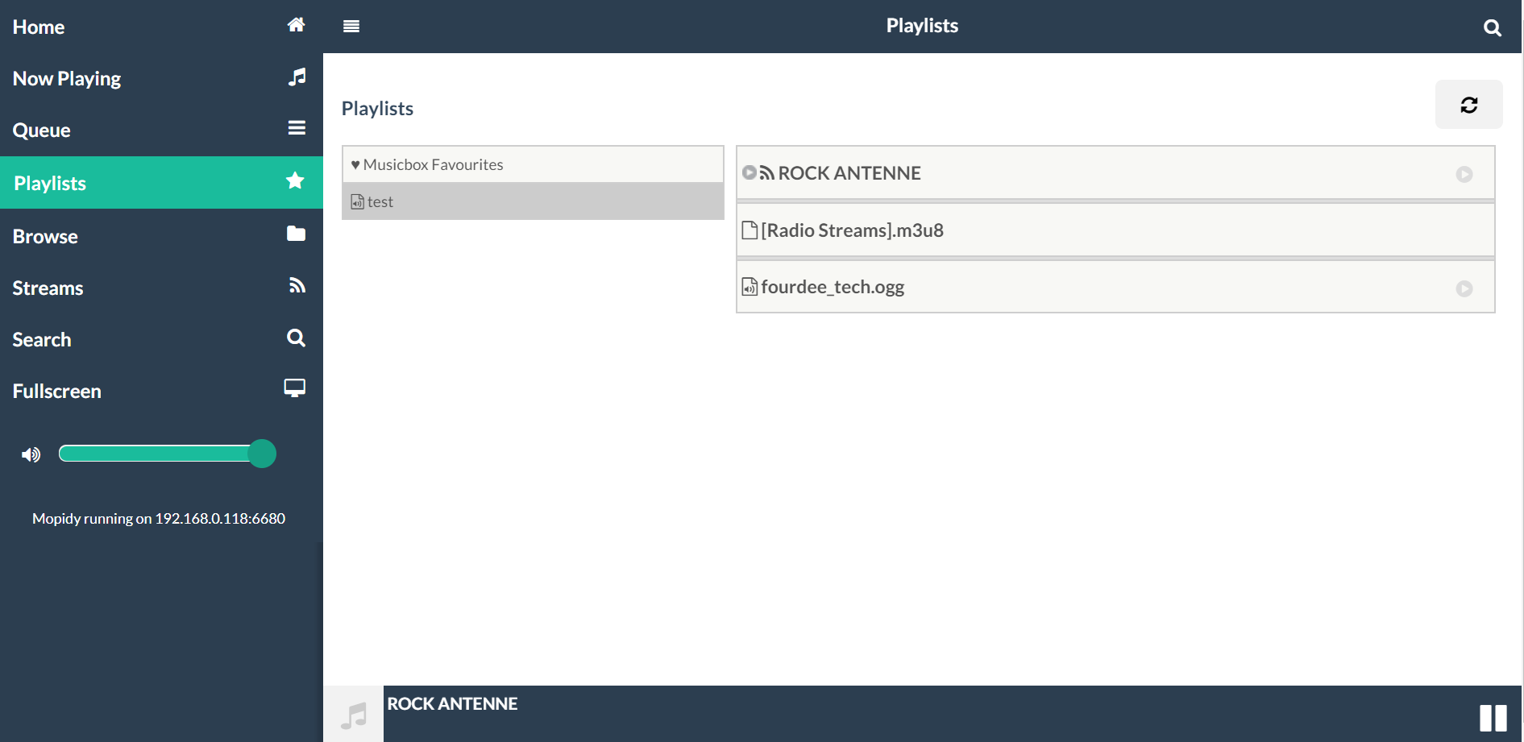1524x742 pixels.
Task: Open search via the magnifier in the top bar
Action: pyautogui.click(x=1493, y=27)
